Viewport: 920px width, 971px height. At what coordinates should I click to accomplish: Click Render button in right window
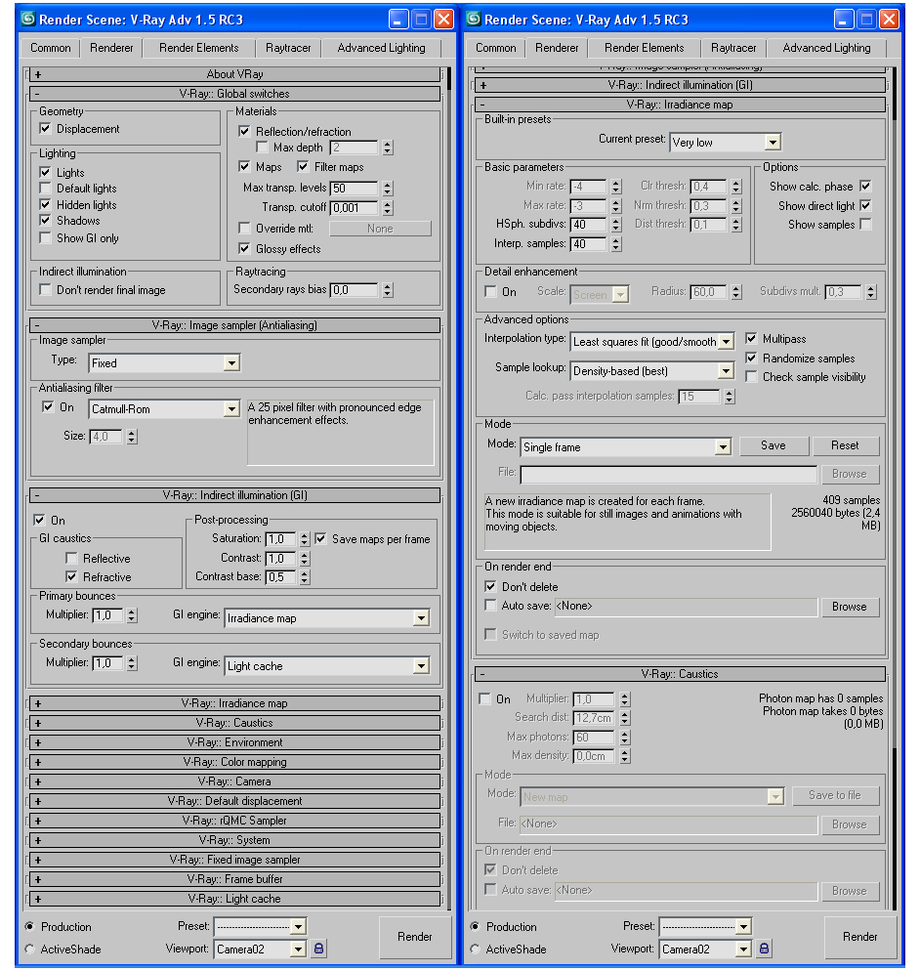click(x=860, y=936)
